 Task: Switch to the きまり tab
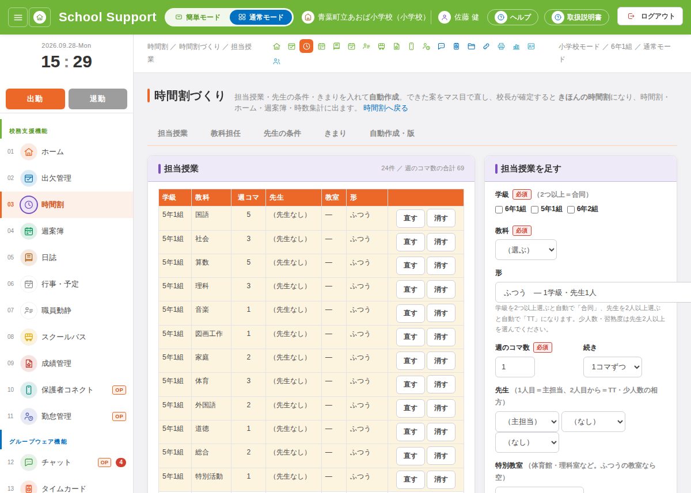(x=335, y=133)
